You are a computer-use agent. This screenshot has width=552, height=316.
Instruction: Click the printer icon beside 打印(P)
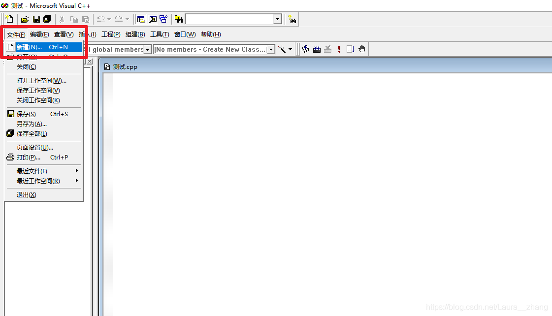[10, 157]
